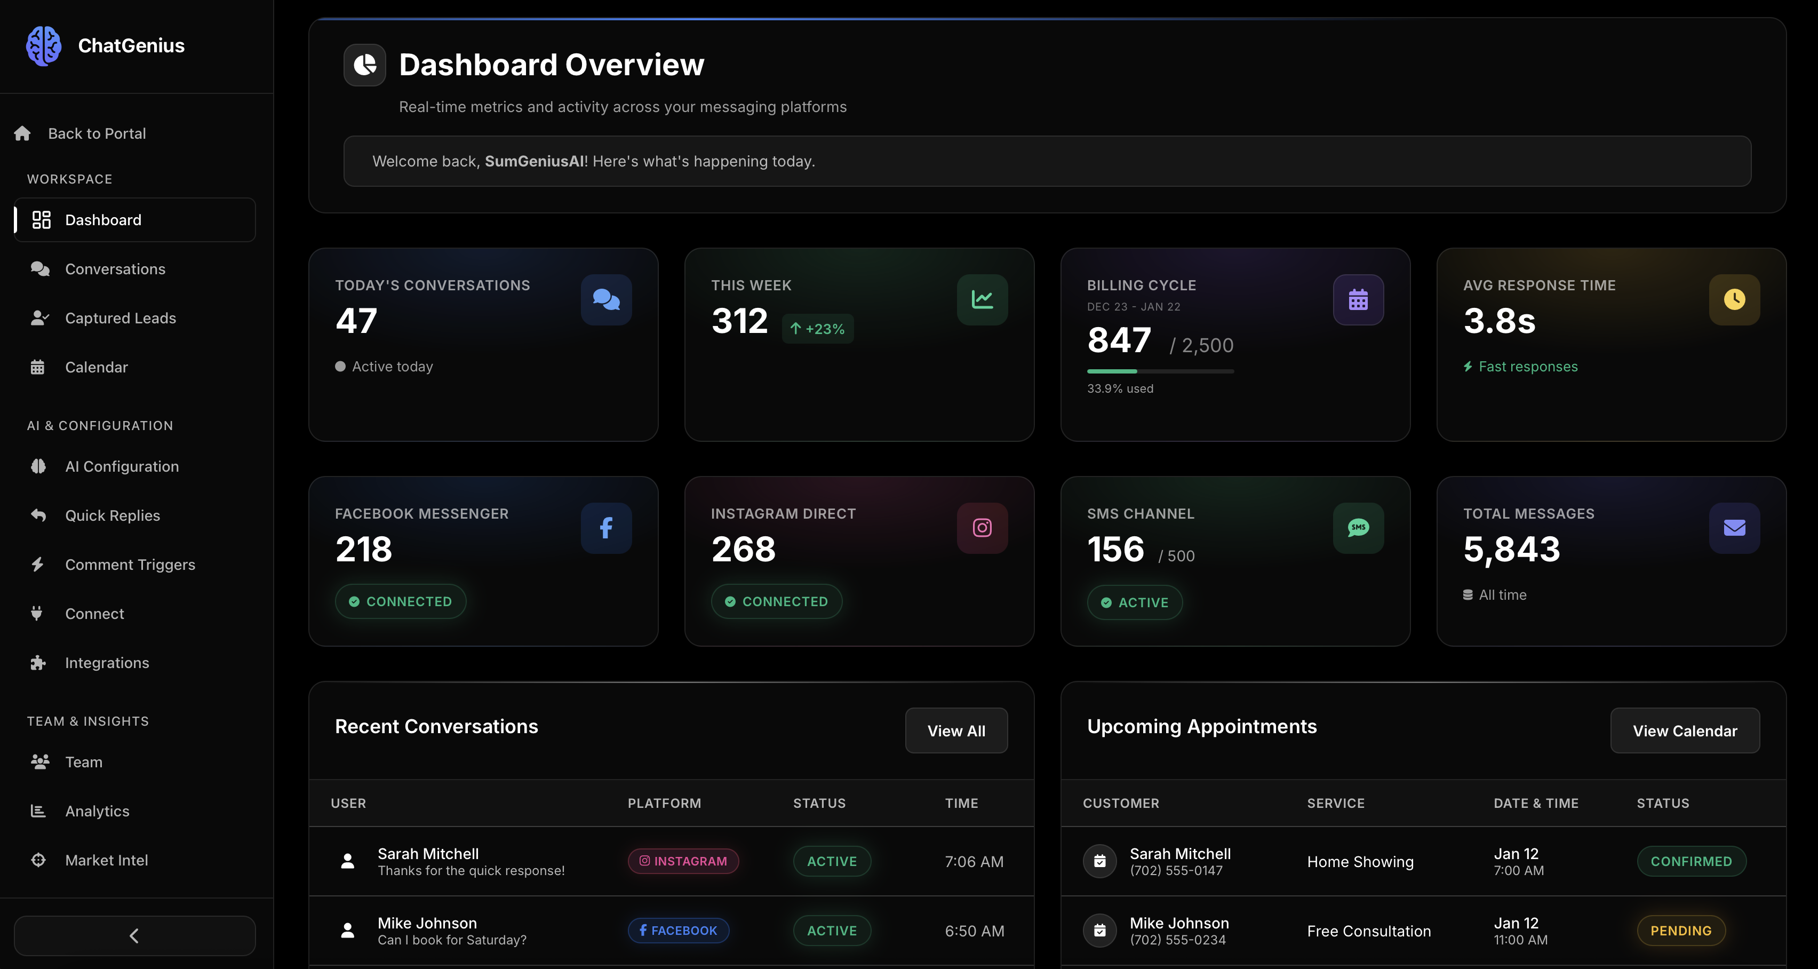Click View All in Recent Conversations
1818x969 pixels.
(956, 730)
